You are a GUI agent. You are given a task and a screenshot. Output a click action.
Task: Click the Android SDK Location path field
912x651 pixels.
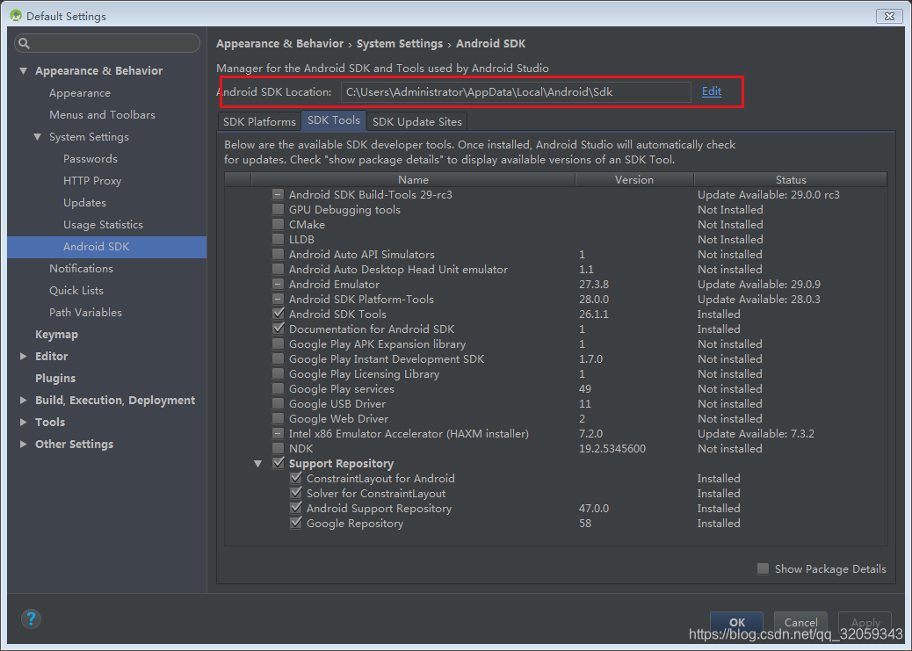click(x=516, y=92)
